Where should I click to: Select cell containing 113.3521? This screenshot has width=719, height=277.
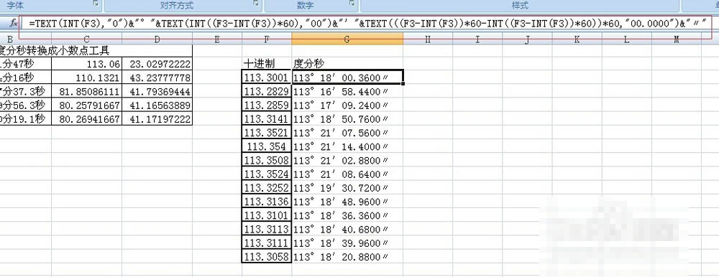coord(267,132)
